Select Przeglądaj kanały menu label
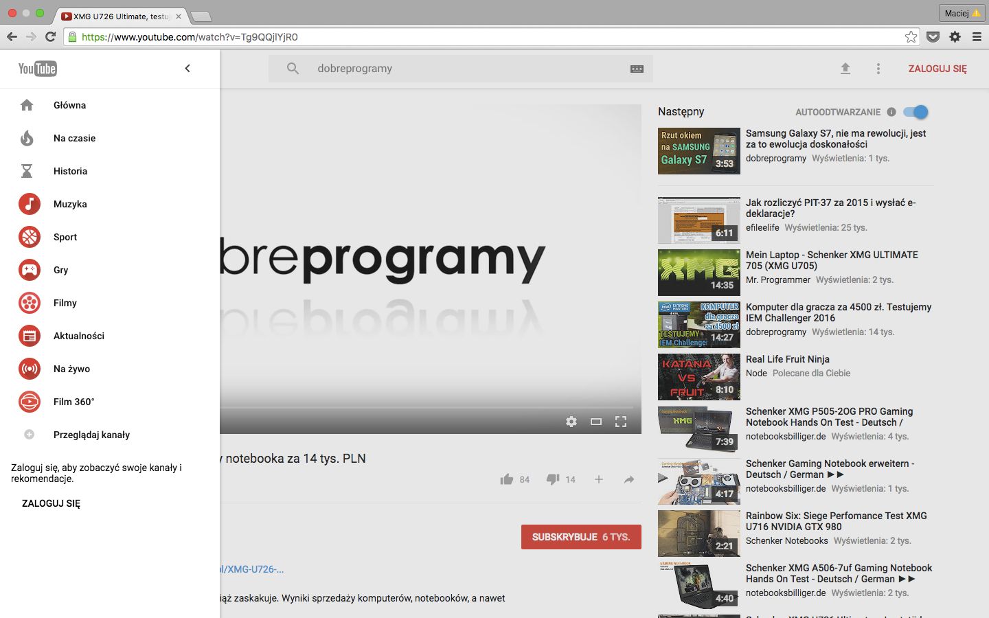The height and width of the screenshot is (618, 989). coord(92,435)
